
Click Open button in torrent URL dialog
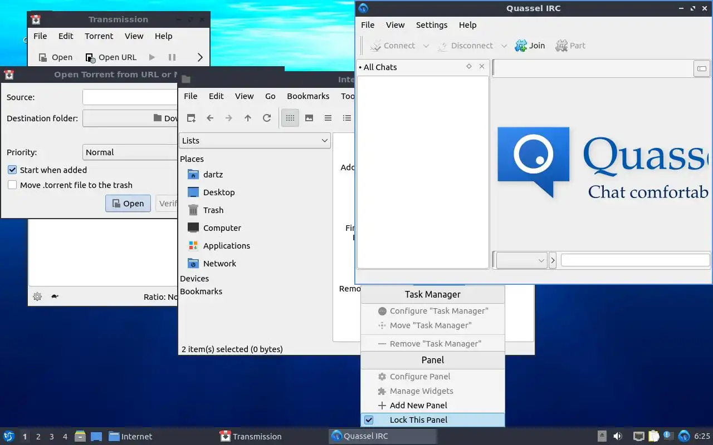tap(128, 204)
